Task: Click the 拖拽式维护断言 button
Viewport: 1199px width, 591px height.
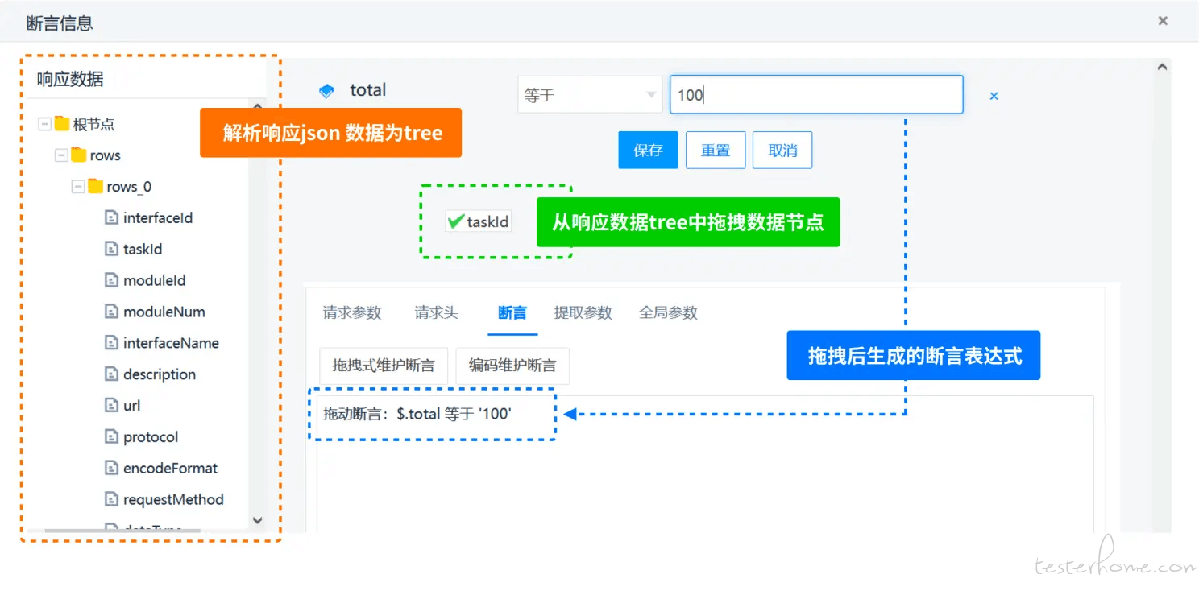Action: (384, 366)
